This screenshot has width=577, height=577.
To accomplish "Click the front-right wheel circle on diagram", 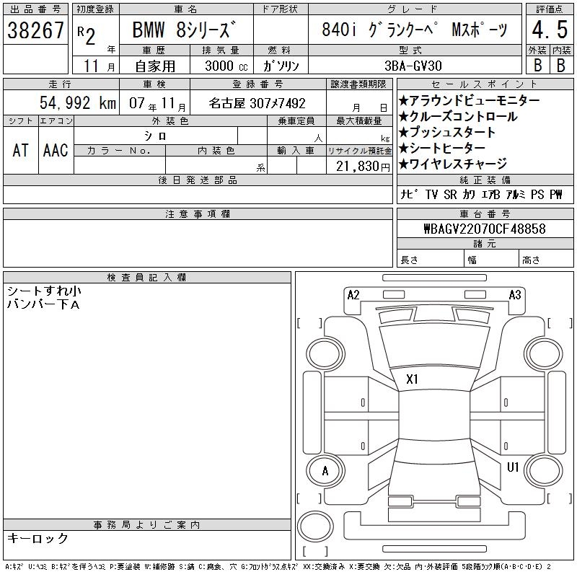I will point(543,353).
